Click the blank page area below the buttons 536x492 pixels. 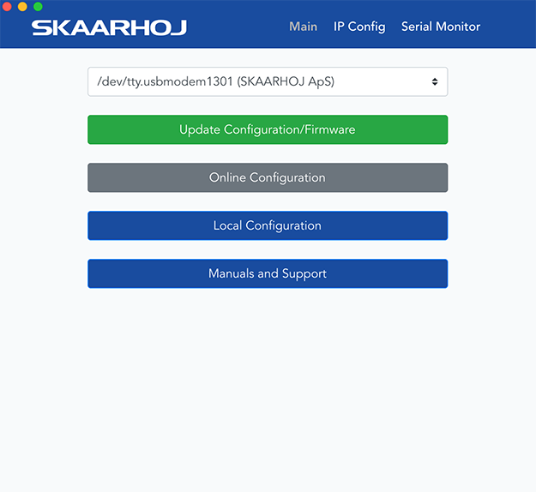[x=267, y=386]
